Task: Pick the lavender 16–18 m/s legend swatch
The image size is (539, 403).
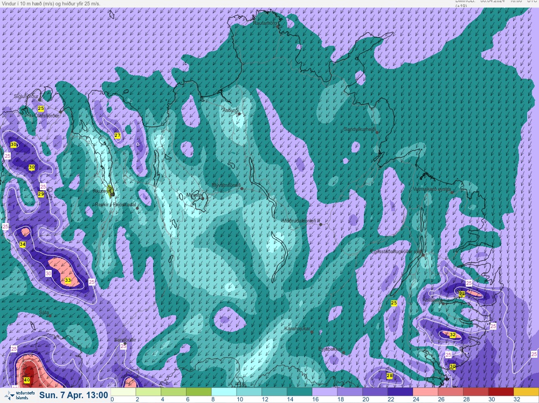Action: 324,392
